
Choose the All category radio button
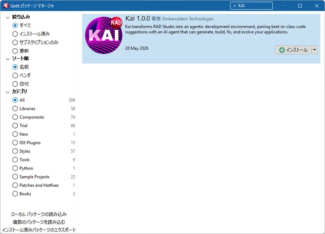[15, 100]
